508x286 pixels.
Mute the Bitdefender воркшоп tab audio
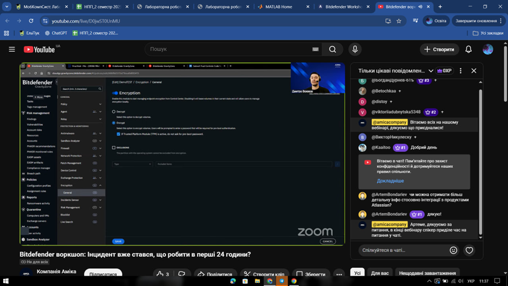(420, 6)
